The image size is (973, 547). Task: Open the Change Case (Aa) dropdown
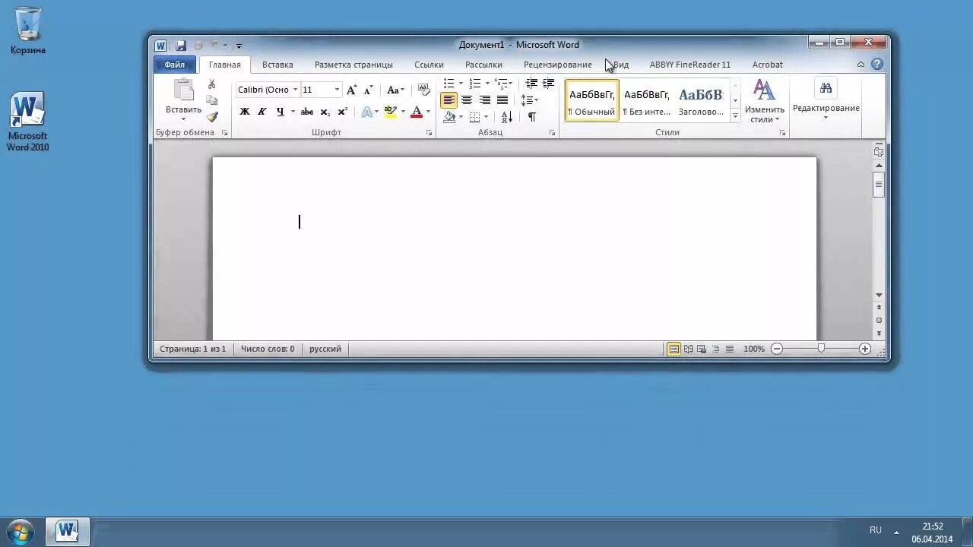(x=395, y=90)
